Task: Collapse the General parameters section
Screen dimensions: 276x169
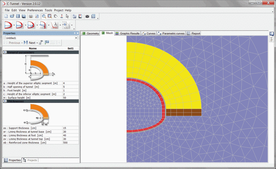Action: coord(5,52)
